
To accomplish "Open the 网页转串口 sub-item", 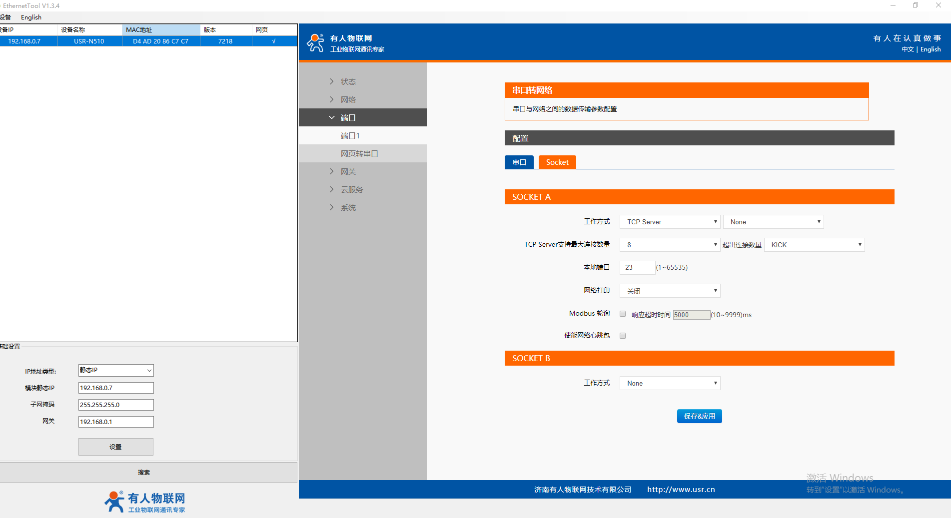I will point(359,154).
